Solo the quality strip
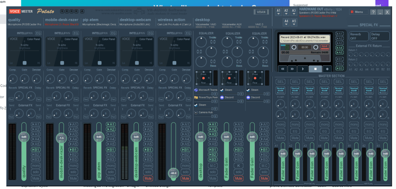 pyautogui.click(x=36, y=172)
